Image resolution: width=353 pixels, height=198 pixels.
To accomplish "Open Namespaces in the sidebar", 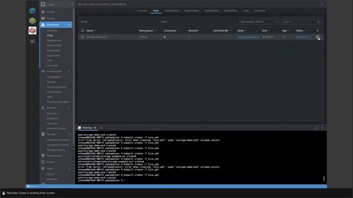I will coord(54,156).
